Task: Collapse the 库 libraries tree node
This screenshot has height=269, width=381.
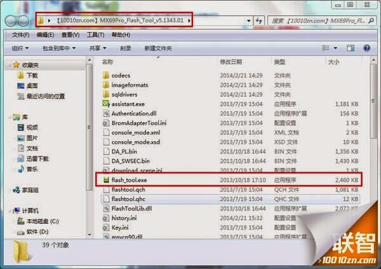Action: tap(10, 118)
